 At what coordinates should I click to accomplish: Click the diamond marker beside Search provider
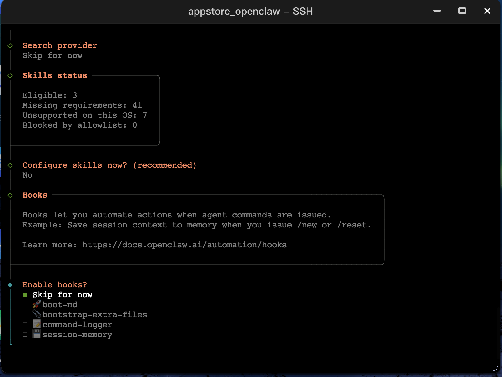tap(10, 46)
